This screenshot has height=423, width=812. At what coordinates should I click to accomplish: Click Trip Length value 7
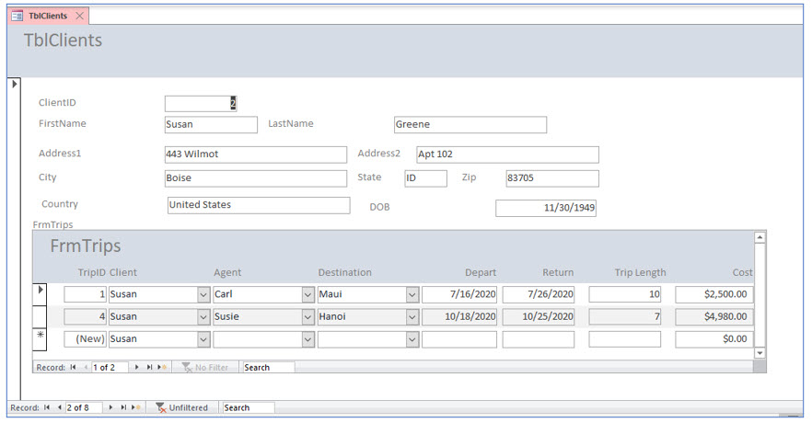624,317
